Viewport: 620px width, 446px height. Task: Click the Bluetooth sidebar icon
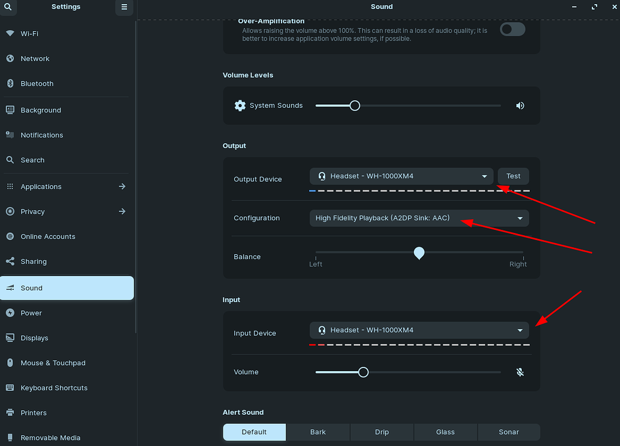click(x=10, y=83)
